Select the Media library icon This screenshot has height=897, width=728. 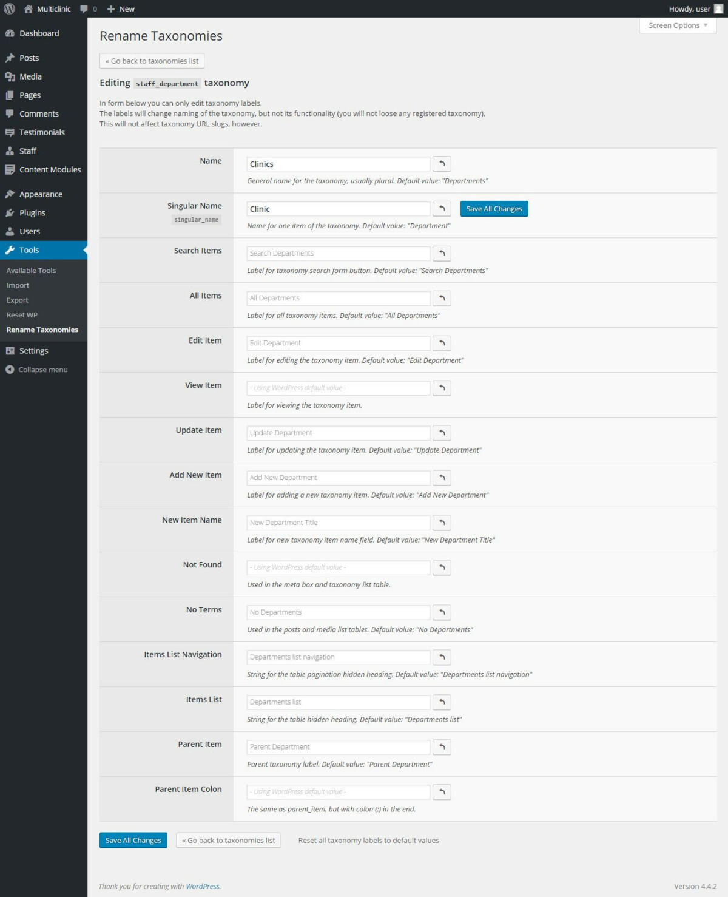click(10, 76)
